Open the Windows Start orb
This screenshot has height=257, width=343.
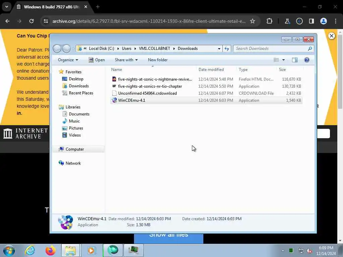click(9, 250)
